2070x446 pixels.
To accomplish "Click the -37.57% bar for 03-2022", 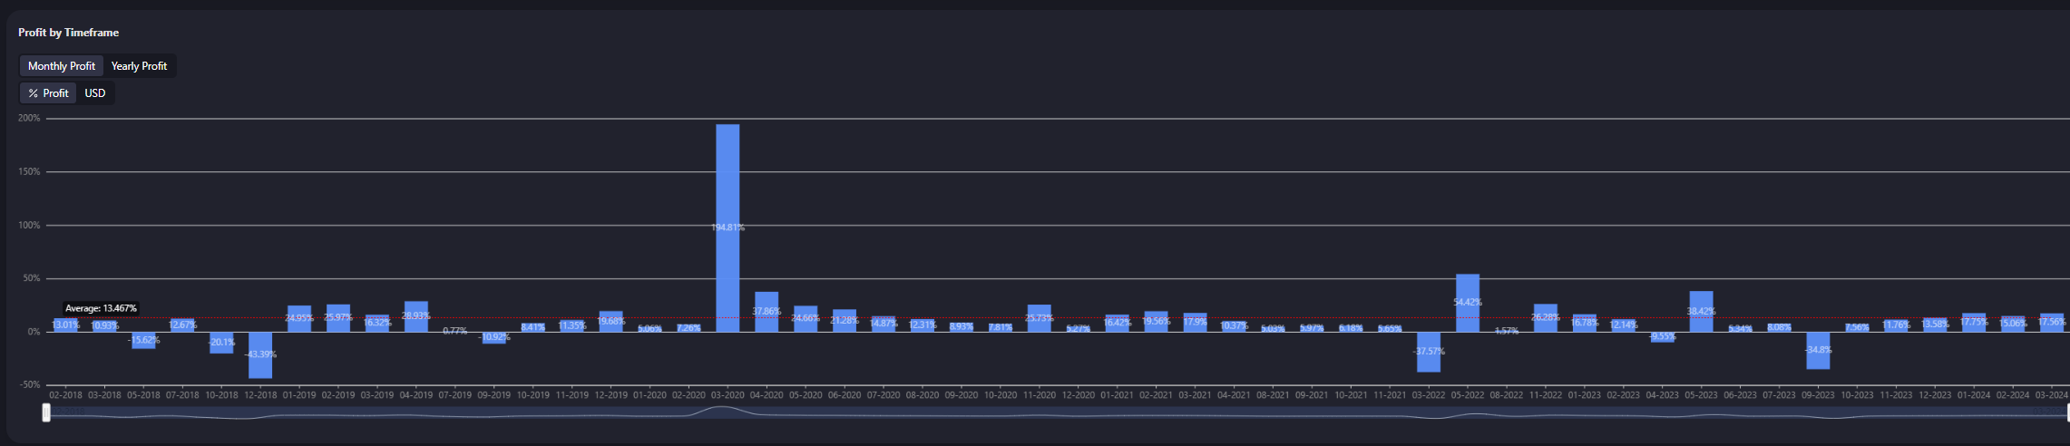I will (1428, 352).
